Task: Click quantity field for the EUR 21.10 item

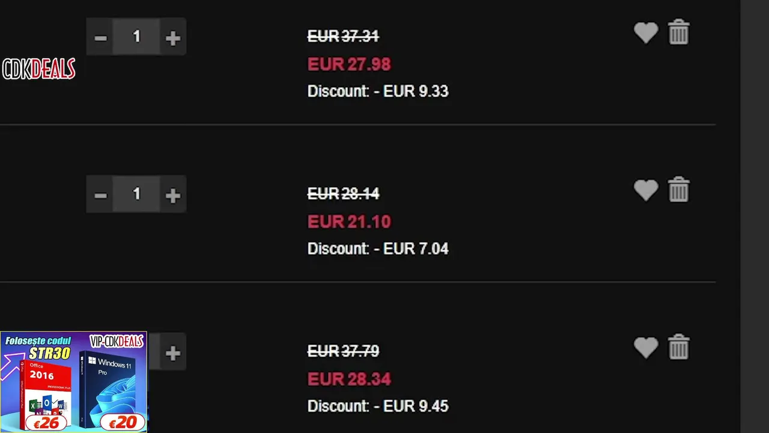Action: [x=136, y=195]
